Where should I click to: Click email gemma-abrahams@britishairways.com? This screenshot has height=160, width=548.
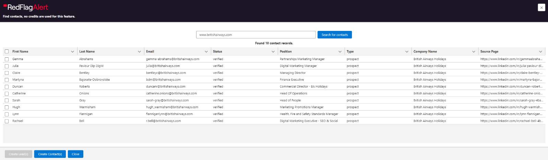coord(172,59)
